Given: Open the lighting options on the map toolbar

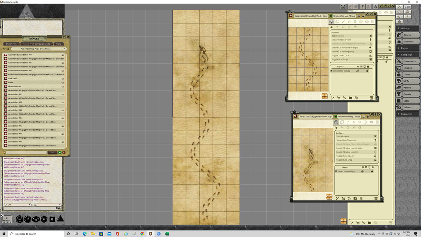Looking at the screenshot, I should click(361, 21).
